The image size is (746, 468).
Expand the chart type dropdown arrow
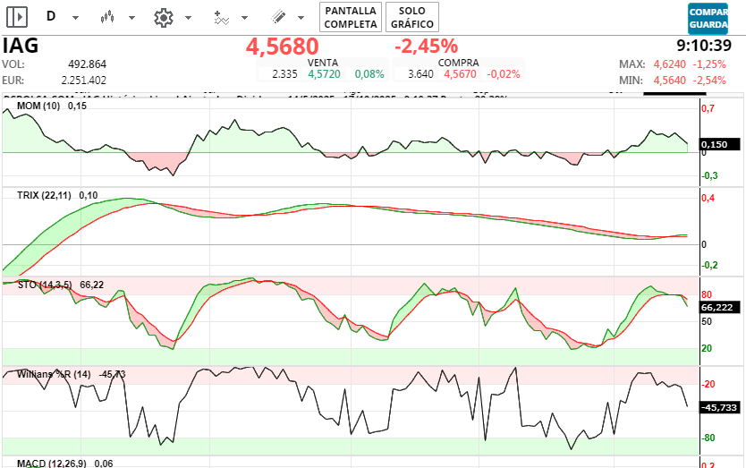tap(131, 18)
